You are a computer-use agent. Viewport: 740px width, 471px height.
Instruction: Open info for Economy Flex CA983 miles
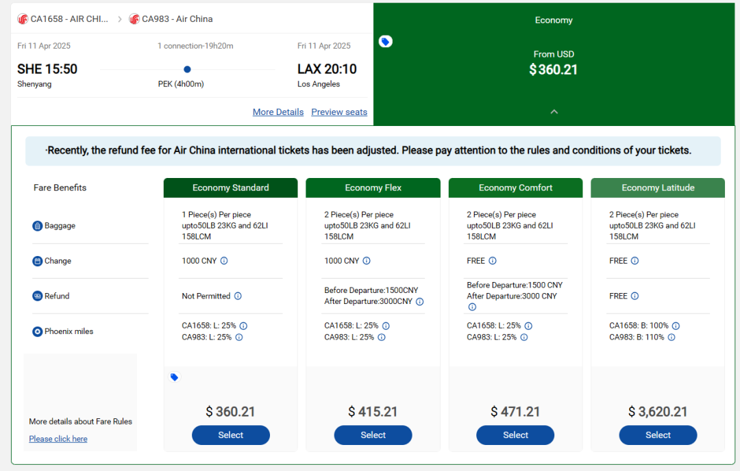click(x=382, y=337)
